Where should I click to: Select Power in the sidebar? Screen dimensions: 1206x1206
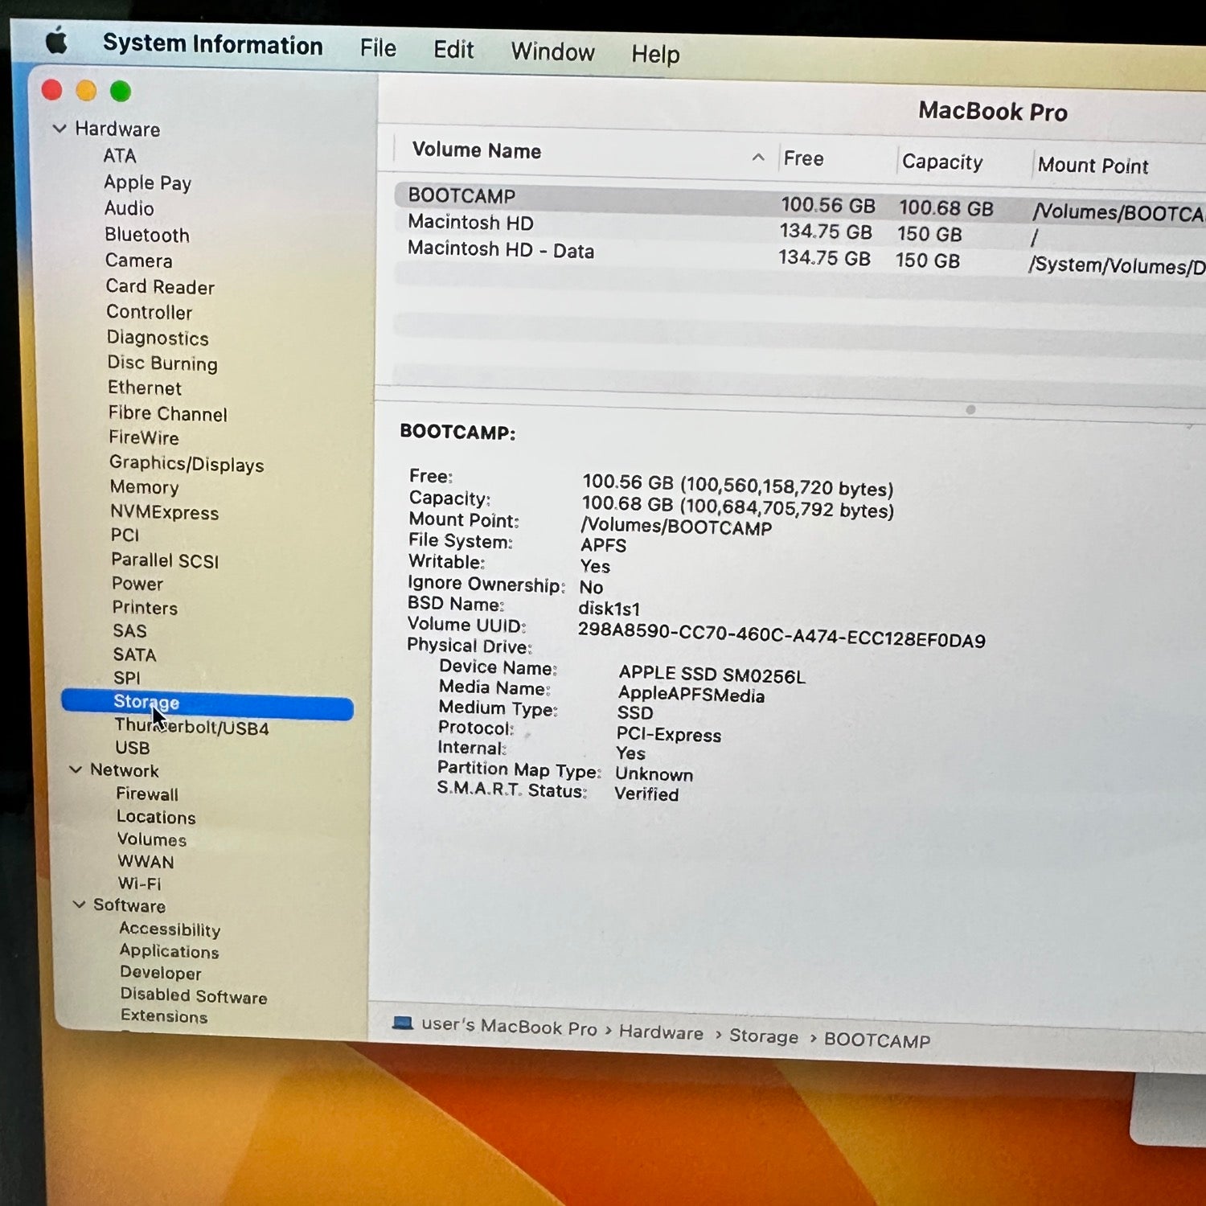[137, 584]
